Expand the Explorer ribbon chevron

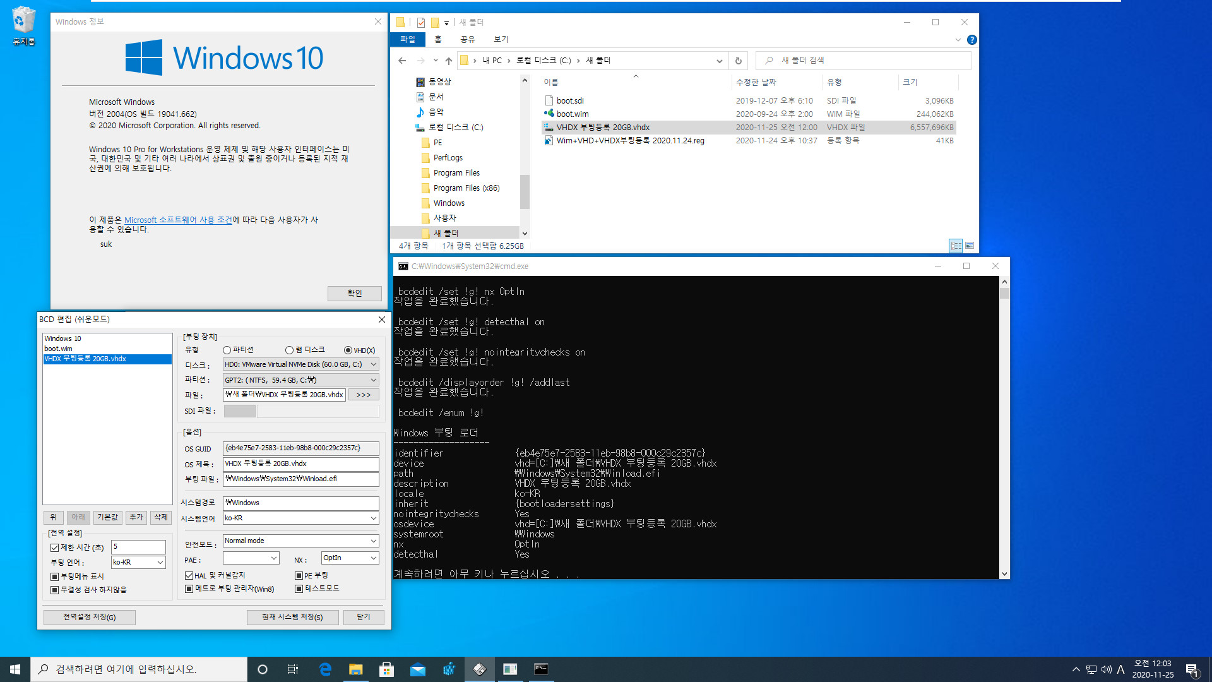point(958,40)
